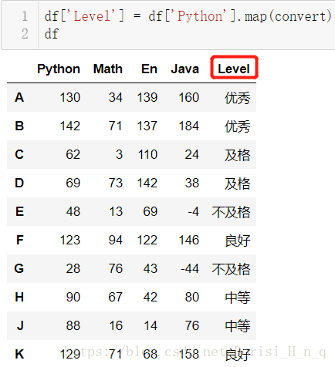Click Java value -44 in row G
Image resolution: width=335 pixels, height=367 pixels.
click(190, 268)
